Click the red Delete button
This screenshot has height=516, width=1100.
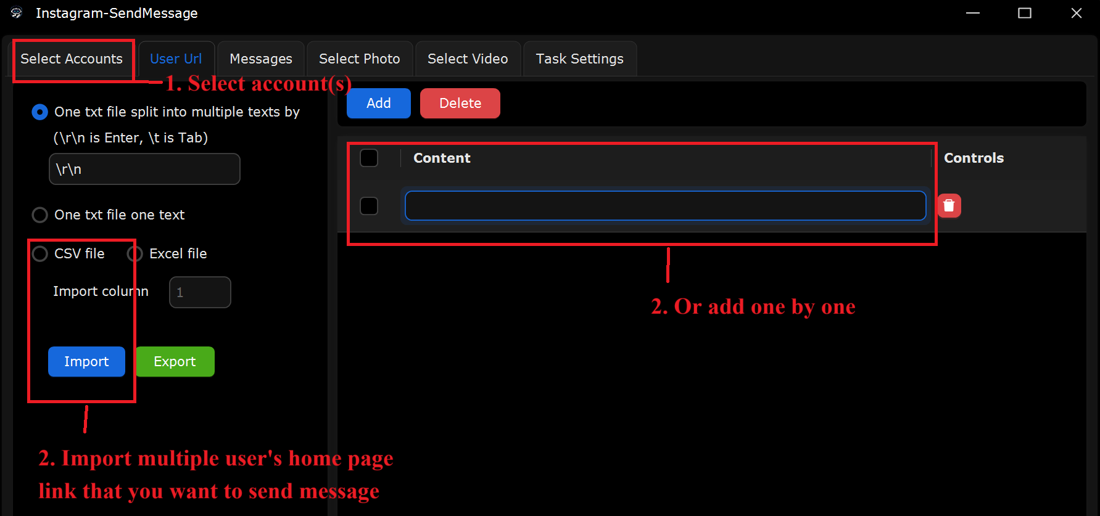[x=460, y=103]
